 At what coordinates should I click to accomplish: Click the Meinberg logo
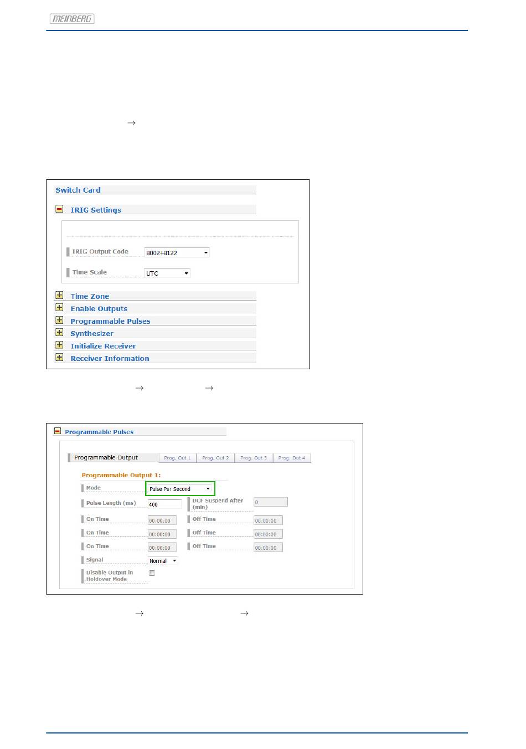click(x=72, y=19)
